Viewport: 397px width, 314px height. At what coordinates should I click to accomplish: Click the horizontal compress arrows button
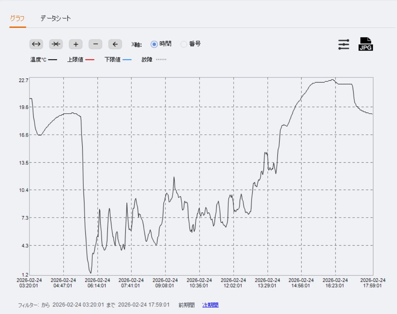56,44
